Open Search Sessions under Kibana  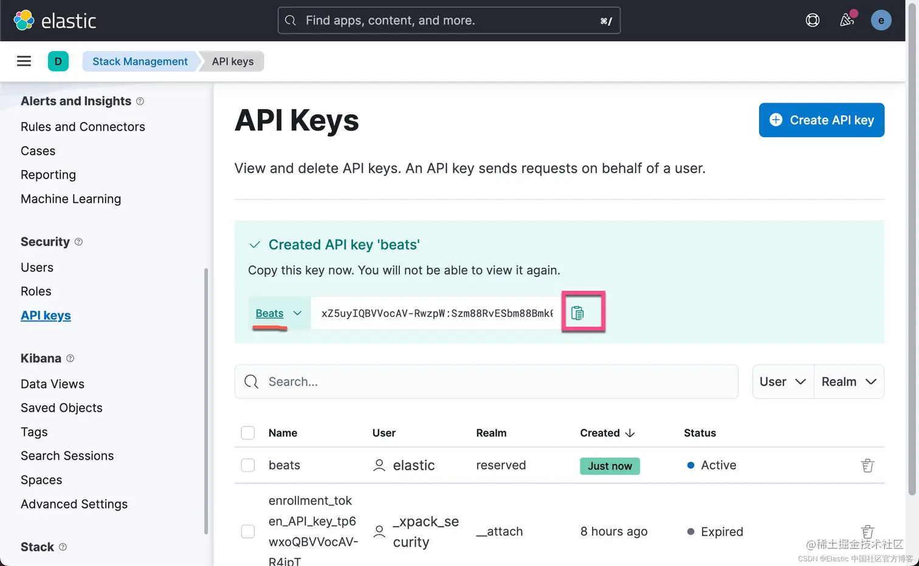click(67, 456)
